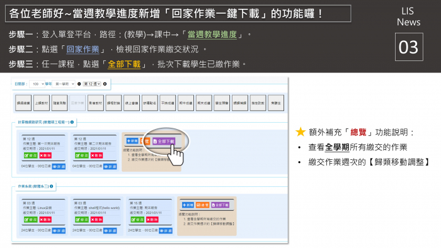Image resolution: width=441 pixels, height=248 pixels.
Task: Edit the Linux安裝 assignment
Action: 31,220
